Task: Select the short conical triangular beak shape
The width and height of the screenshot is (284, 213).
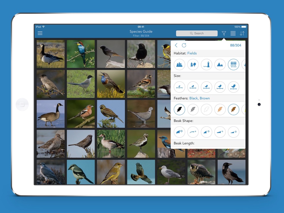Action: [206, 132]
